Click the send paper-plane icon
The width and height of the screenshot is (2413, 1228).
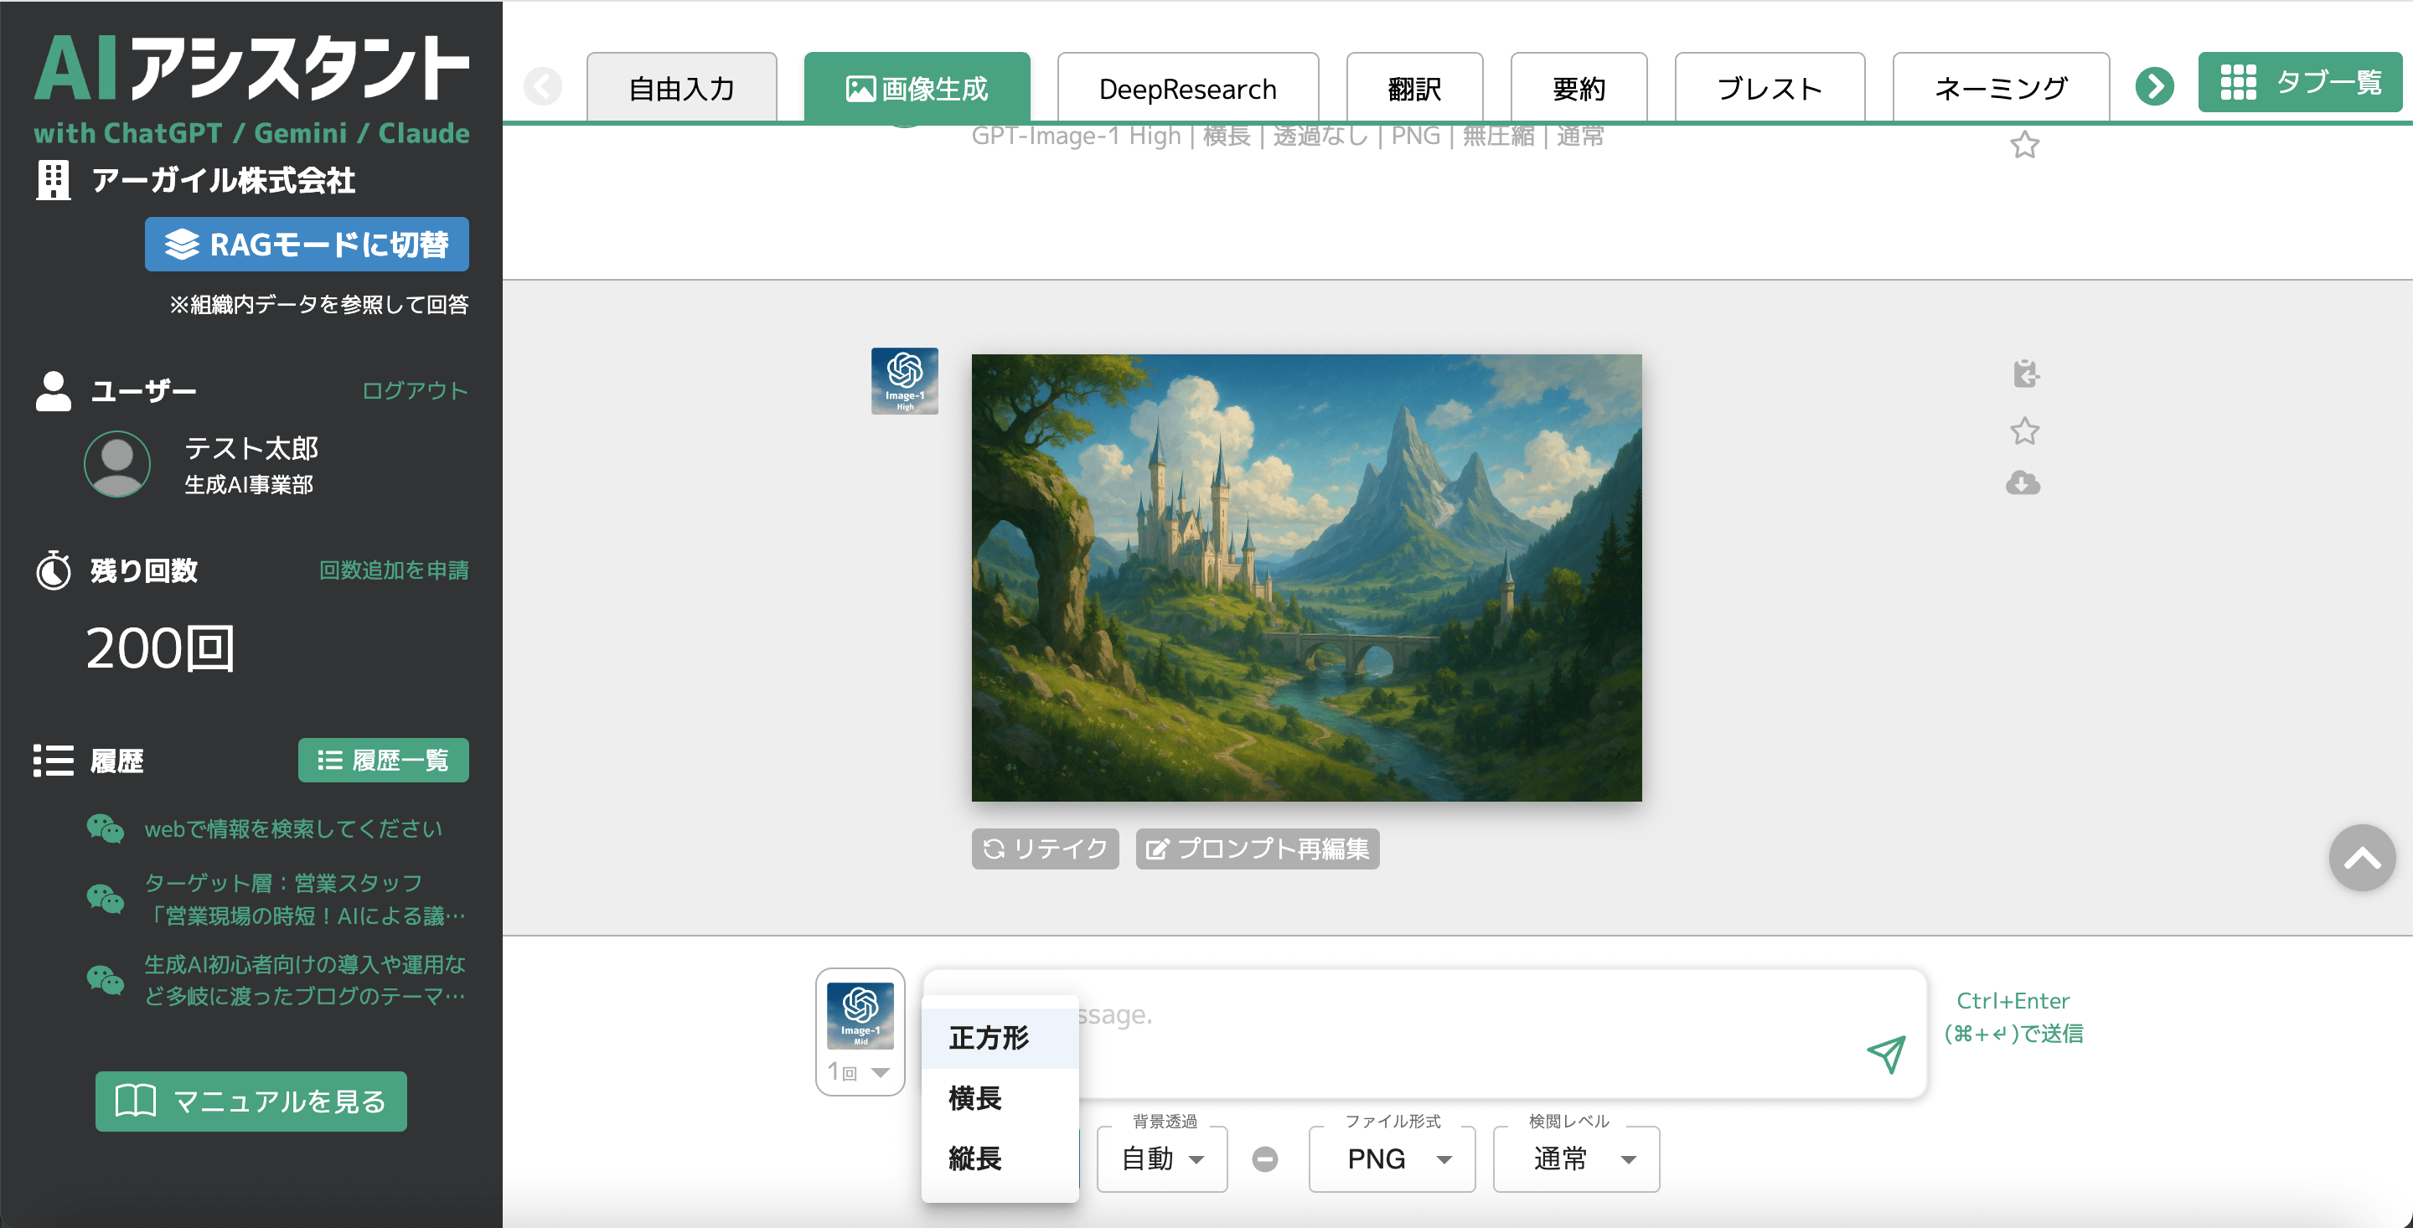[1886, 1054]
